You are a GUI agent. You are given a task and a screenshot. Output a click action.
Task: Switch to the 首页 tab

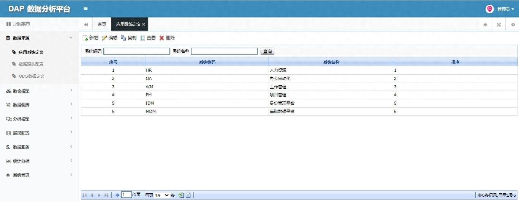point(102,24)
